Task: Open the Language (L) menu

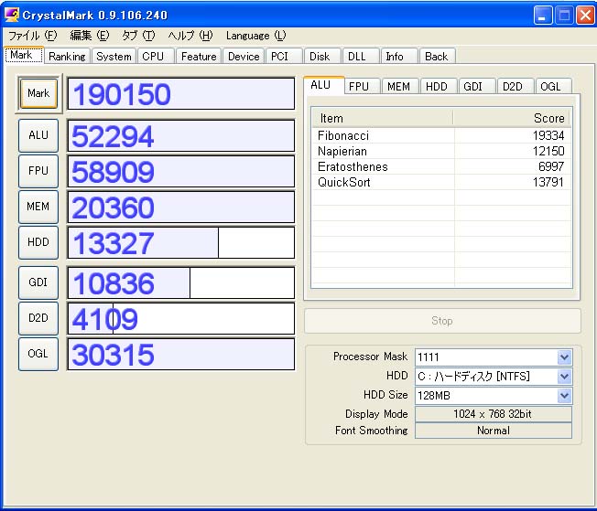Action: [255, 36]
